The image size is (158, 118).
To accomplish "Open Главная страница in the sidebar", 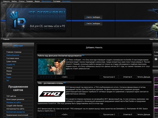I will coord(18,52).
